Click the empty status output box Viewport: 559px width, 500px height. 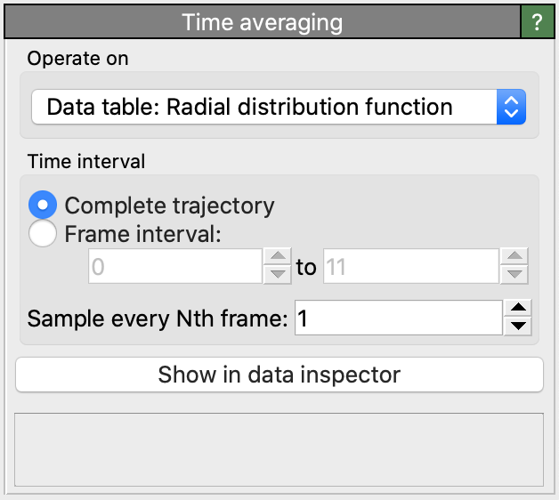click(x=279, y=449)
